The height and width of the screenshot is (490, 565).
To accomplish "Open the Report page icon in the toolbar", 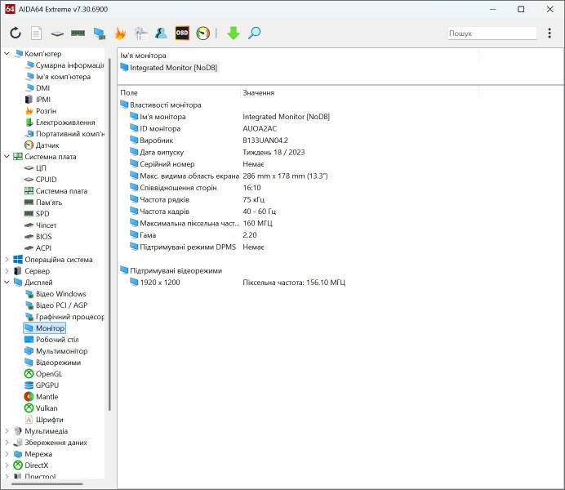I will point(36,33).
